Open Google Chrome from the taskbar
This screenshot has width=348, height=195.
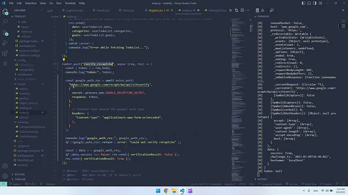click(166, 191)
